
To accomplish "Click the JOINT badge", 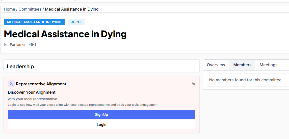I will (x=76, y=22).
